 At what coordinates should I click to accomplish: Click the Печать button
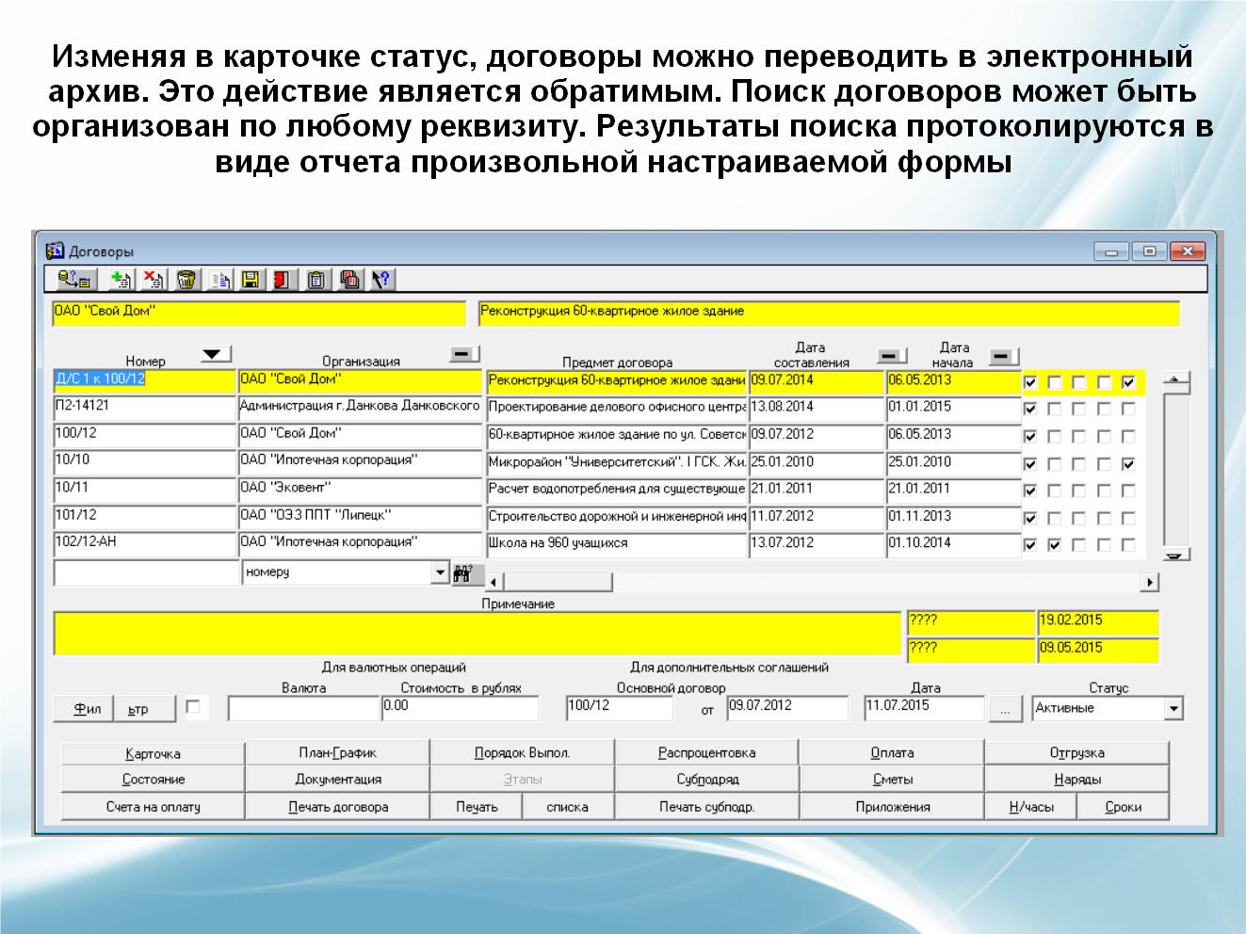point(477,807)
